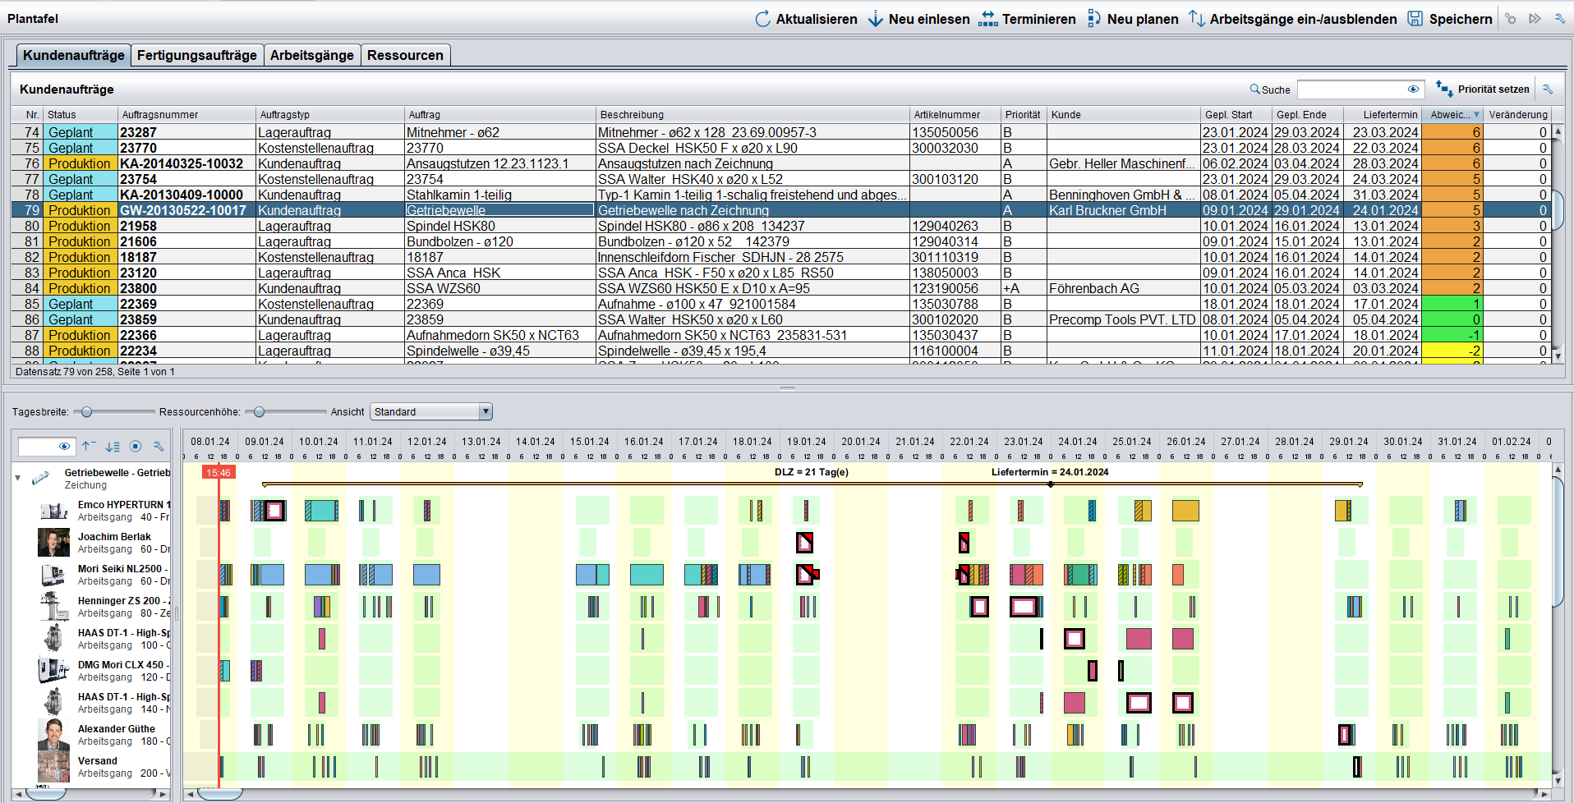Save via the Speichern toolbar button
The width and height of the screenshot is (1574, 803).
click(1450, 18)
